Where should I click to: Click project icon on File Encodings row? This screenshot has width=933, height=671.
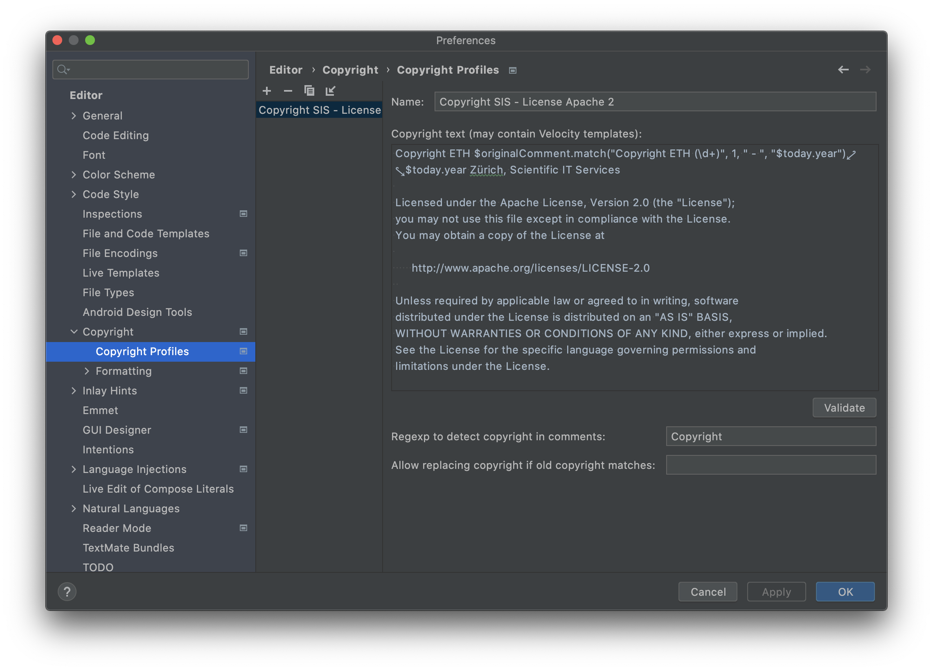point(243,253)
